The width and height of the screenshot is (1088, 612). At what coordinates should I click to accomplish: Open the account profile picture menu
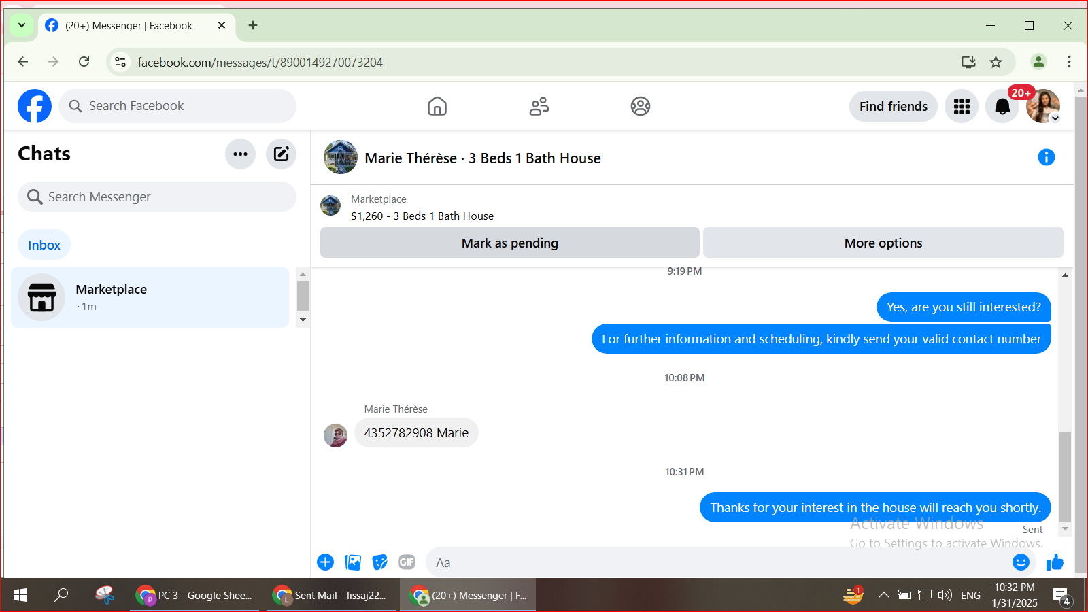tap(1043, 106)
